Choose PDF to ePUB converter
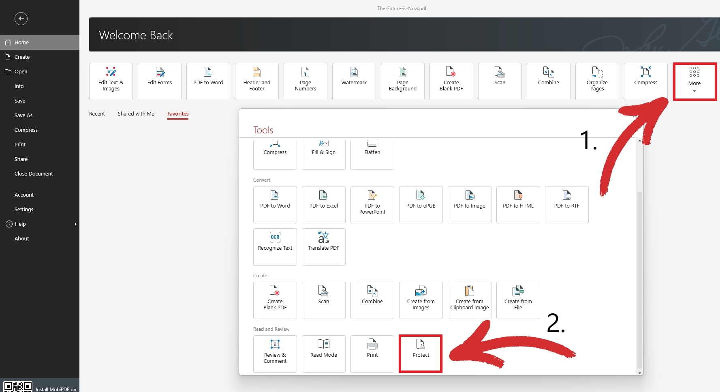720x392 pixels. click(x=421, y=205)
